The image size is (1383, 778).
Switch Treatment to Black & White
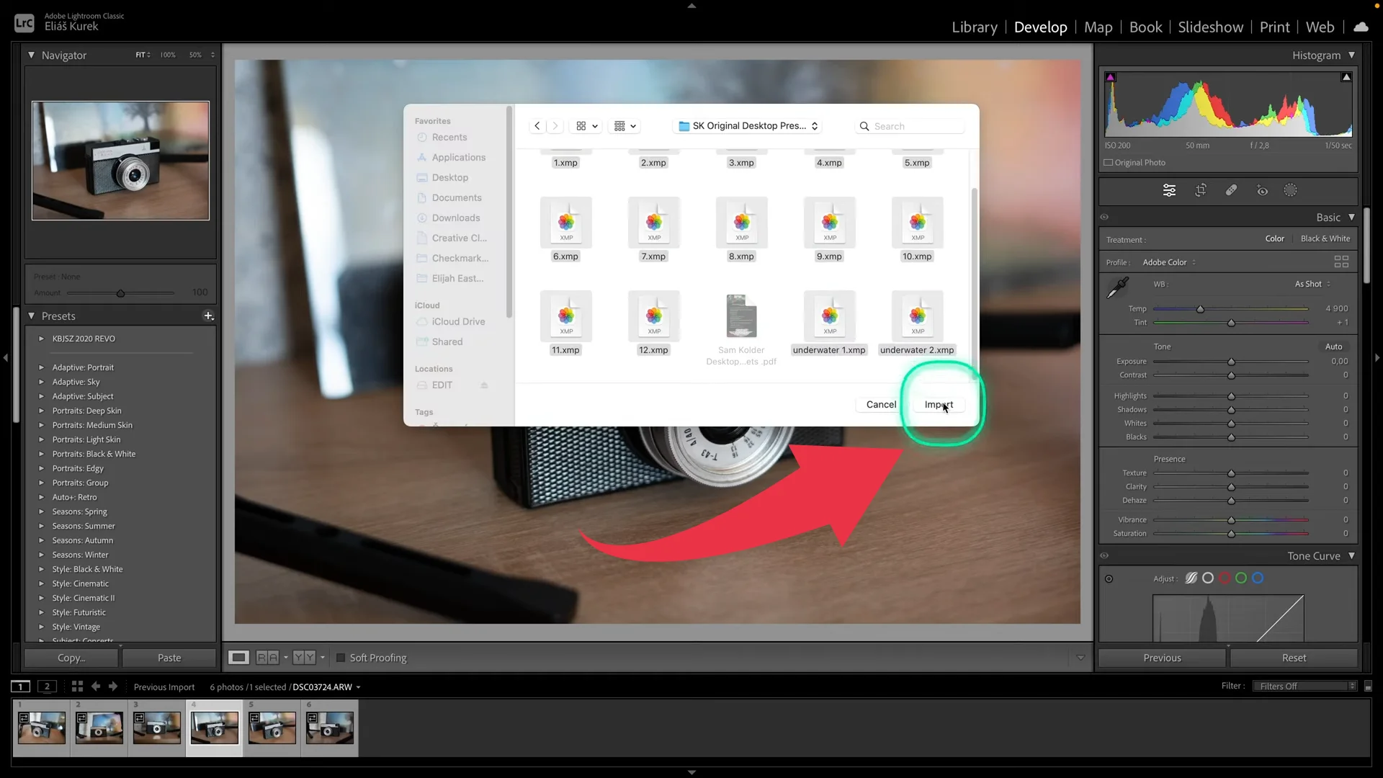(1325, 238)
